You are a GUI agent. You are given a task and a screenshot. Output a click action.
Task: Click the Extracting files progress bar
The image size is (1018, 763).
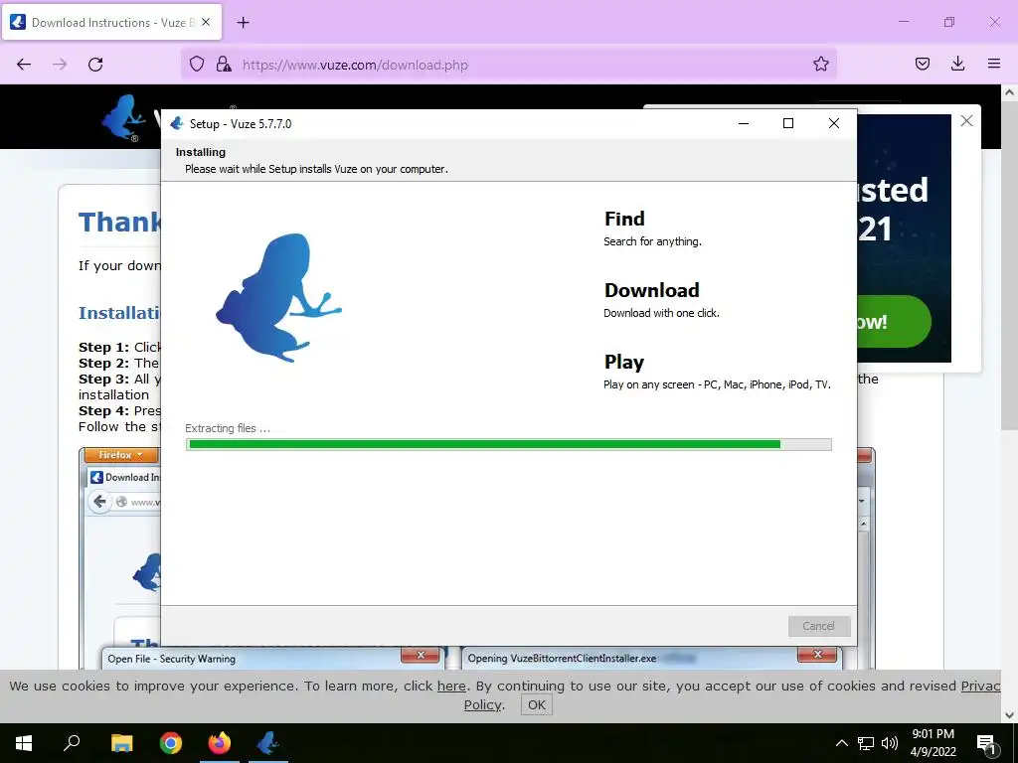pos(508,444)
